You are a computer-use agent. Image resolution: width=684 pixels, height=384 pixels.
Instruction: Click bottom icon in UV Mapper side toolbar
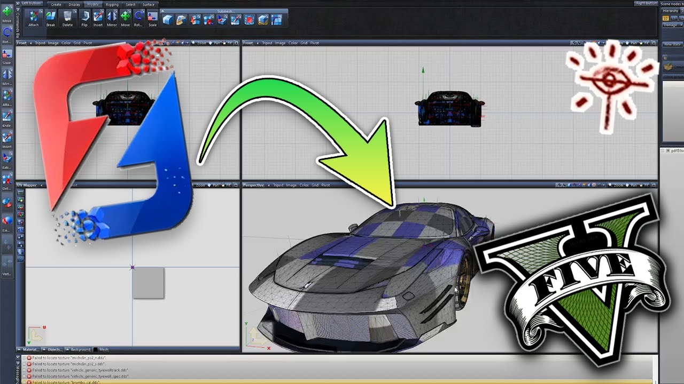click(21, 259)
